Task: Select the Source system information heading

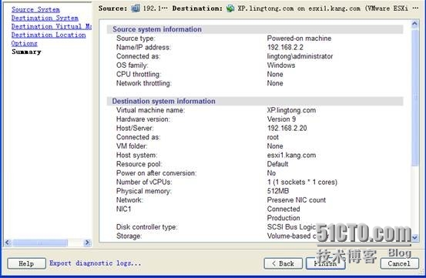Action: [x=157, y=29]
